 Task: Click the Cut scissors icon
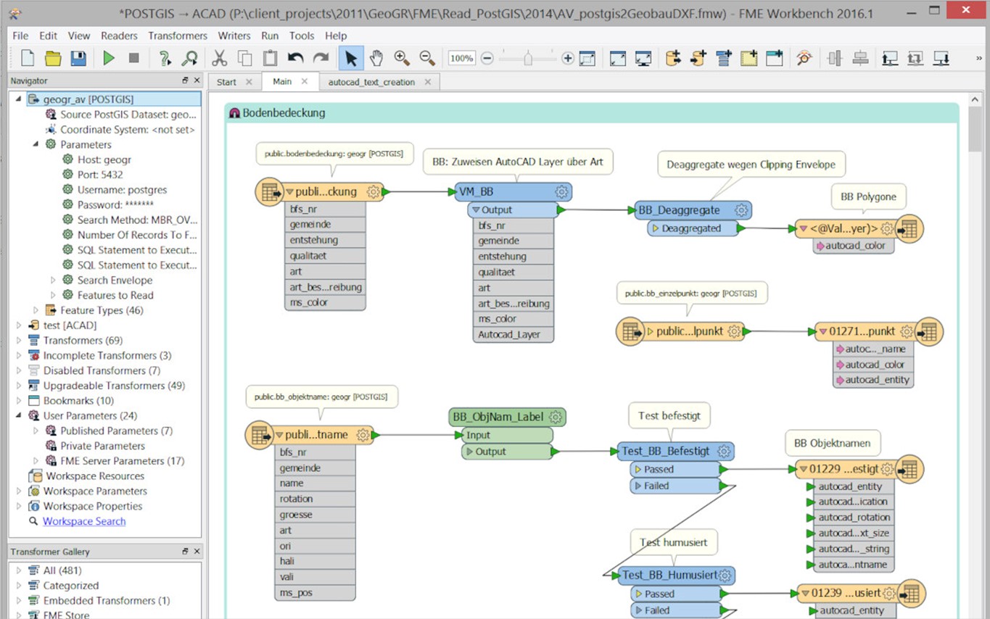point(218,59)
